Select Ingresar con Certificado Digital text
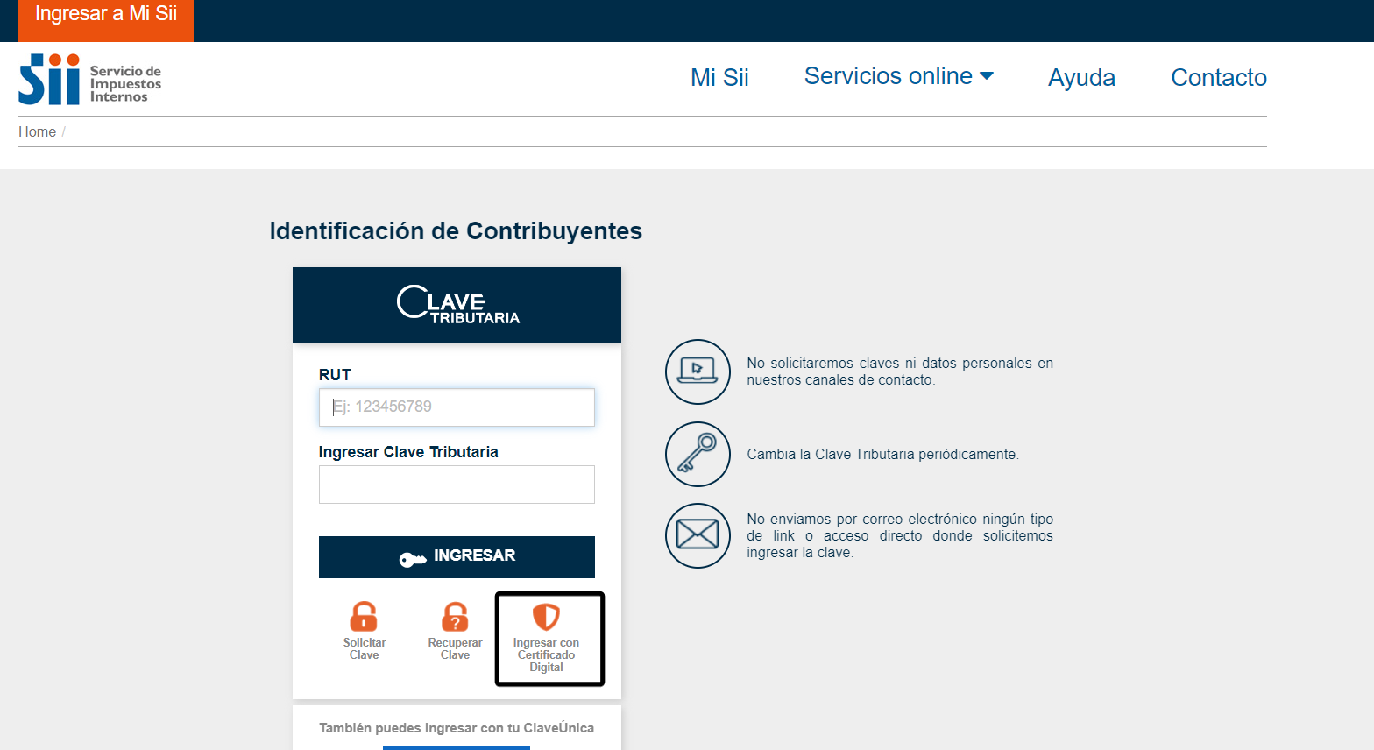 click(x=546, y=654)
